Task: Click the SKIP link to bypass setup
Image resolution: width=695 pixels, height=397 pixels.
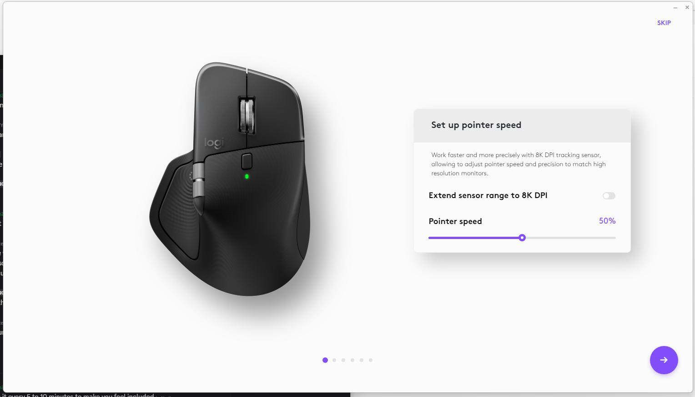Action: pos(664,23)
